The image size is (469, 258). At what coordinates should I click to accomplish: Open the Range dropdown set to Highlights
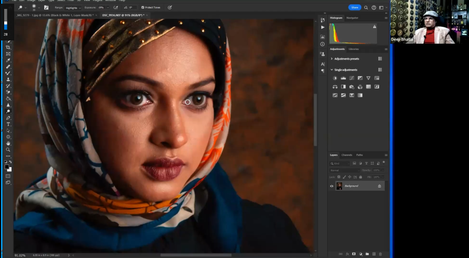pos(73,8)
